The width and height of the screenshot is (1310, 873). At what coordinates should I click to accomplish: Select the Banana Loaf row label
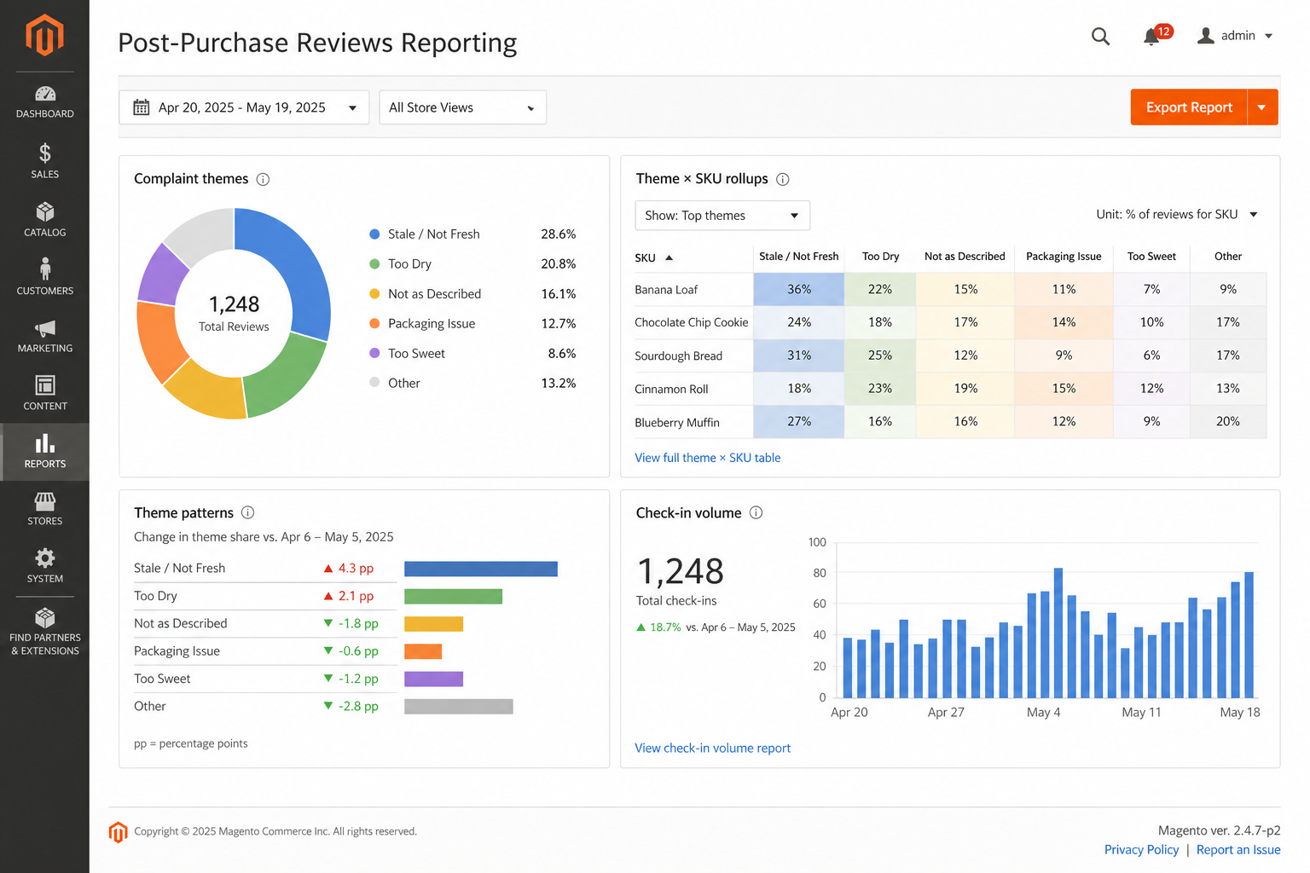[x=666, y=290]
